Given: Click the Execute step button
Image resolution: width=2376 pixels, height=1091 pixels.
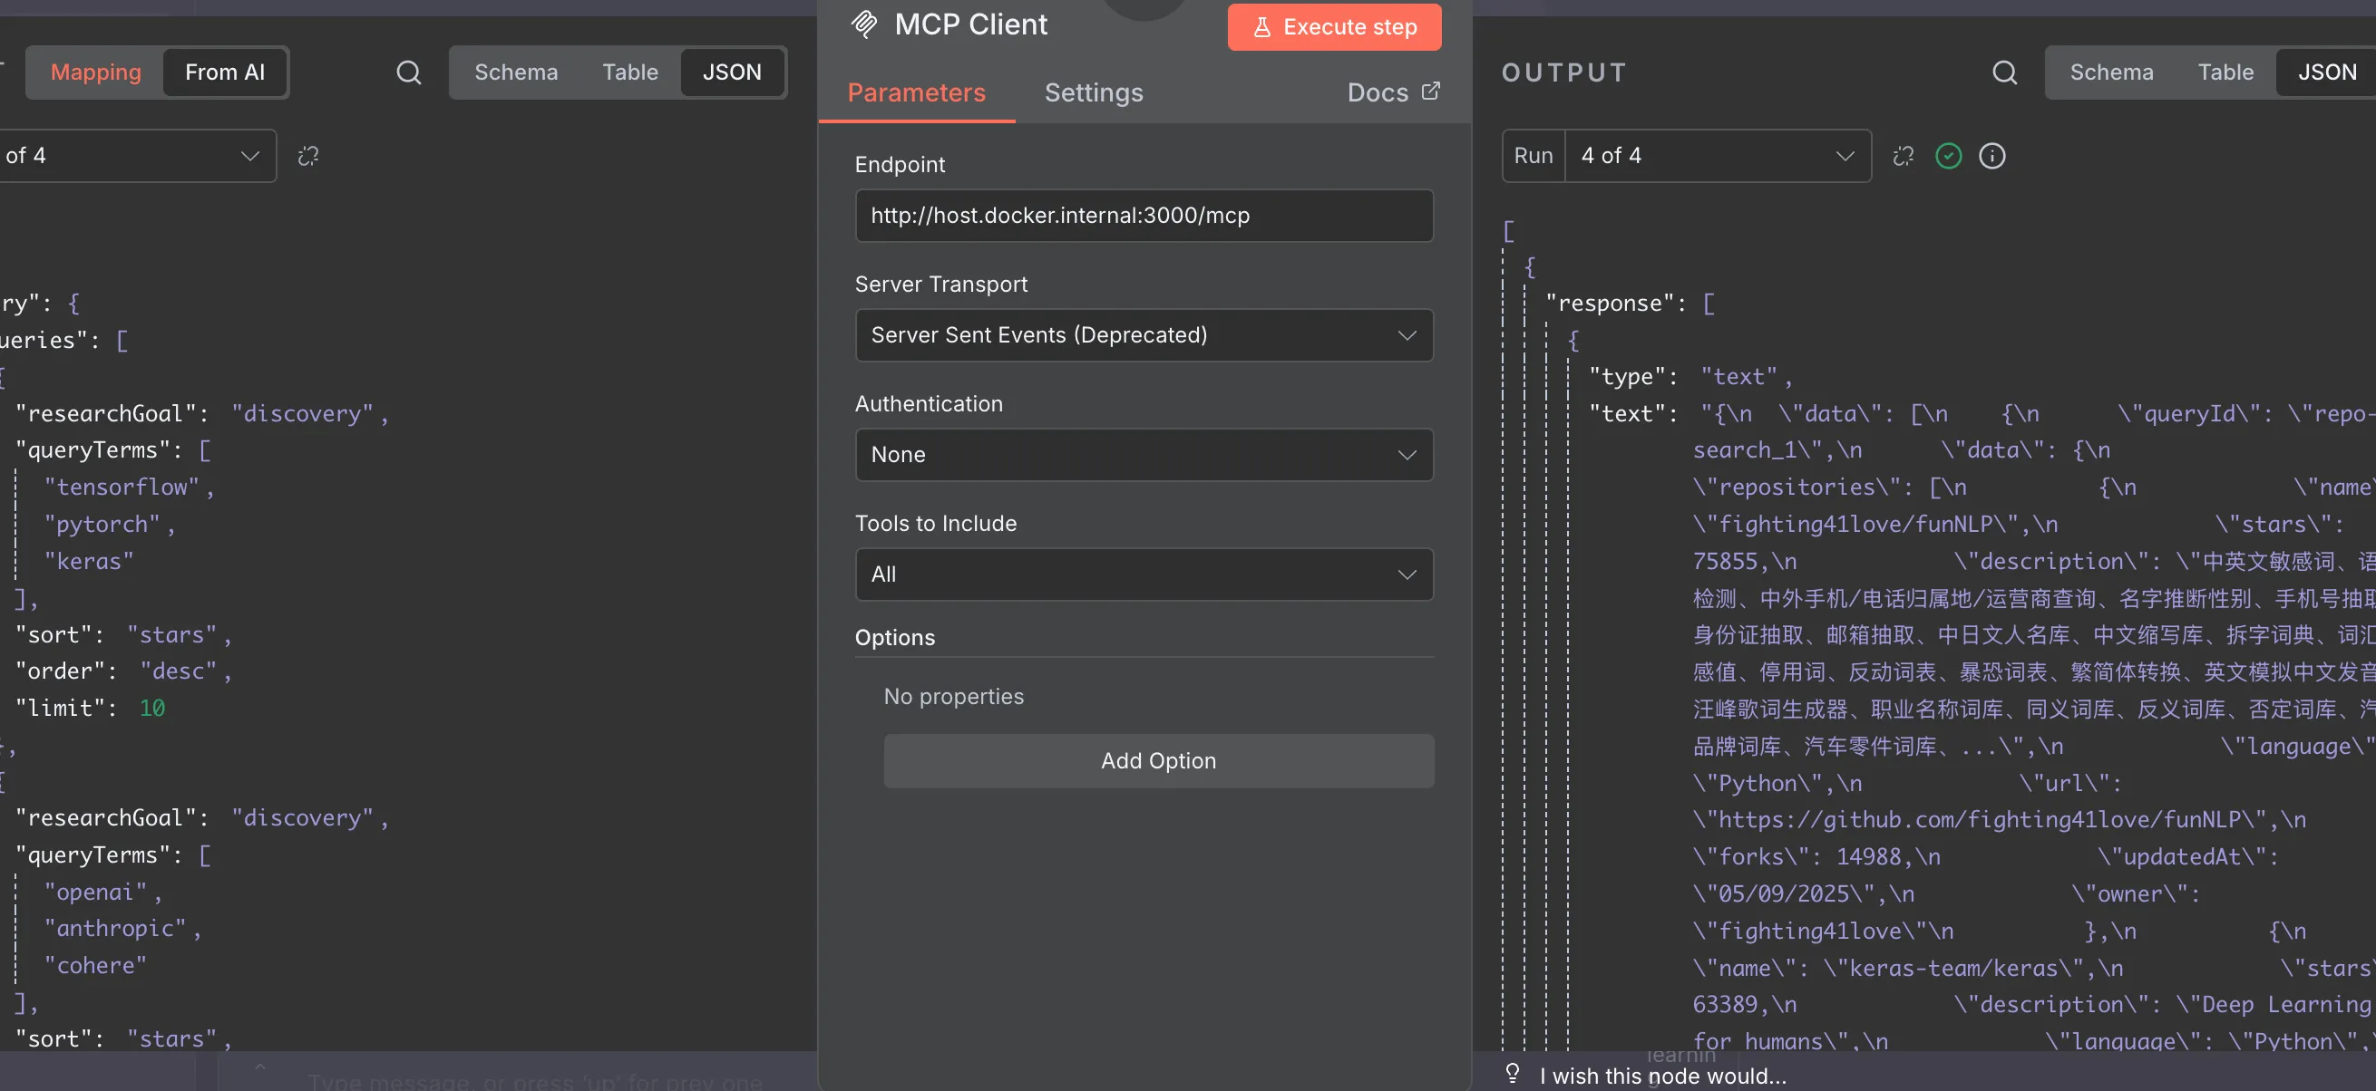Looking at the screenshot, I should (x=1334, y=26).
